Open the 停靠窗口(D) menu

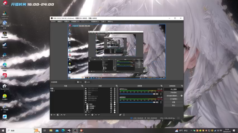pos(75,22)
